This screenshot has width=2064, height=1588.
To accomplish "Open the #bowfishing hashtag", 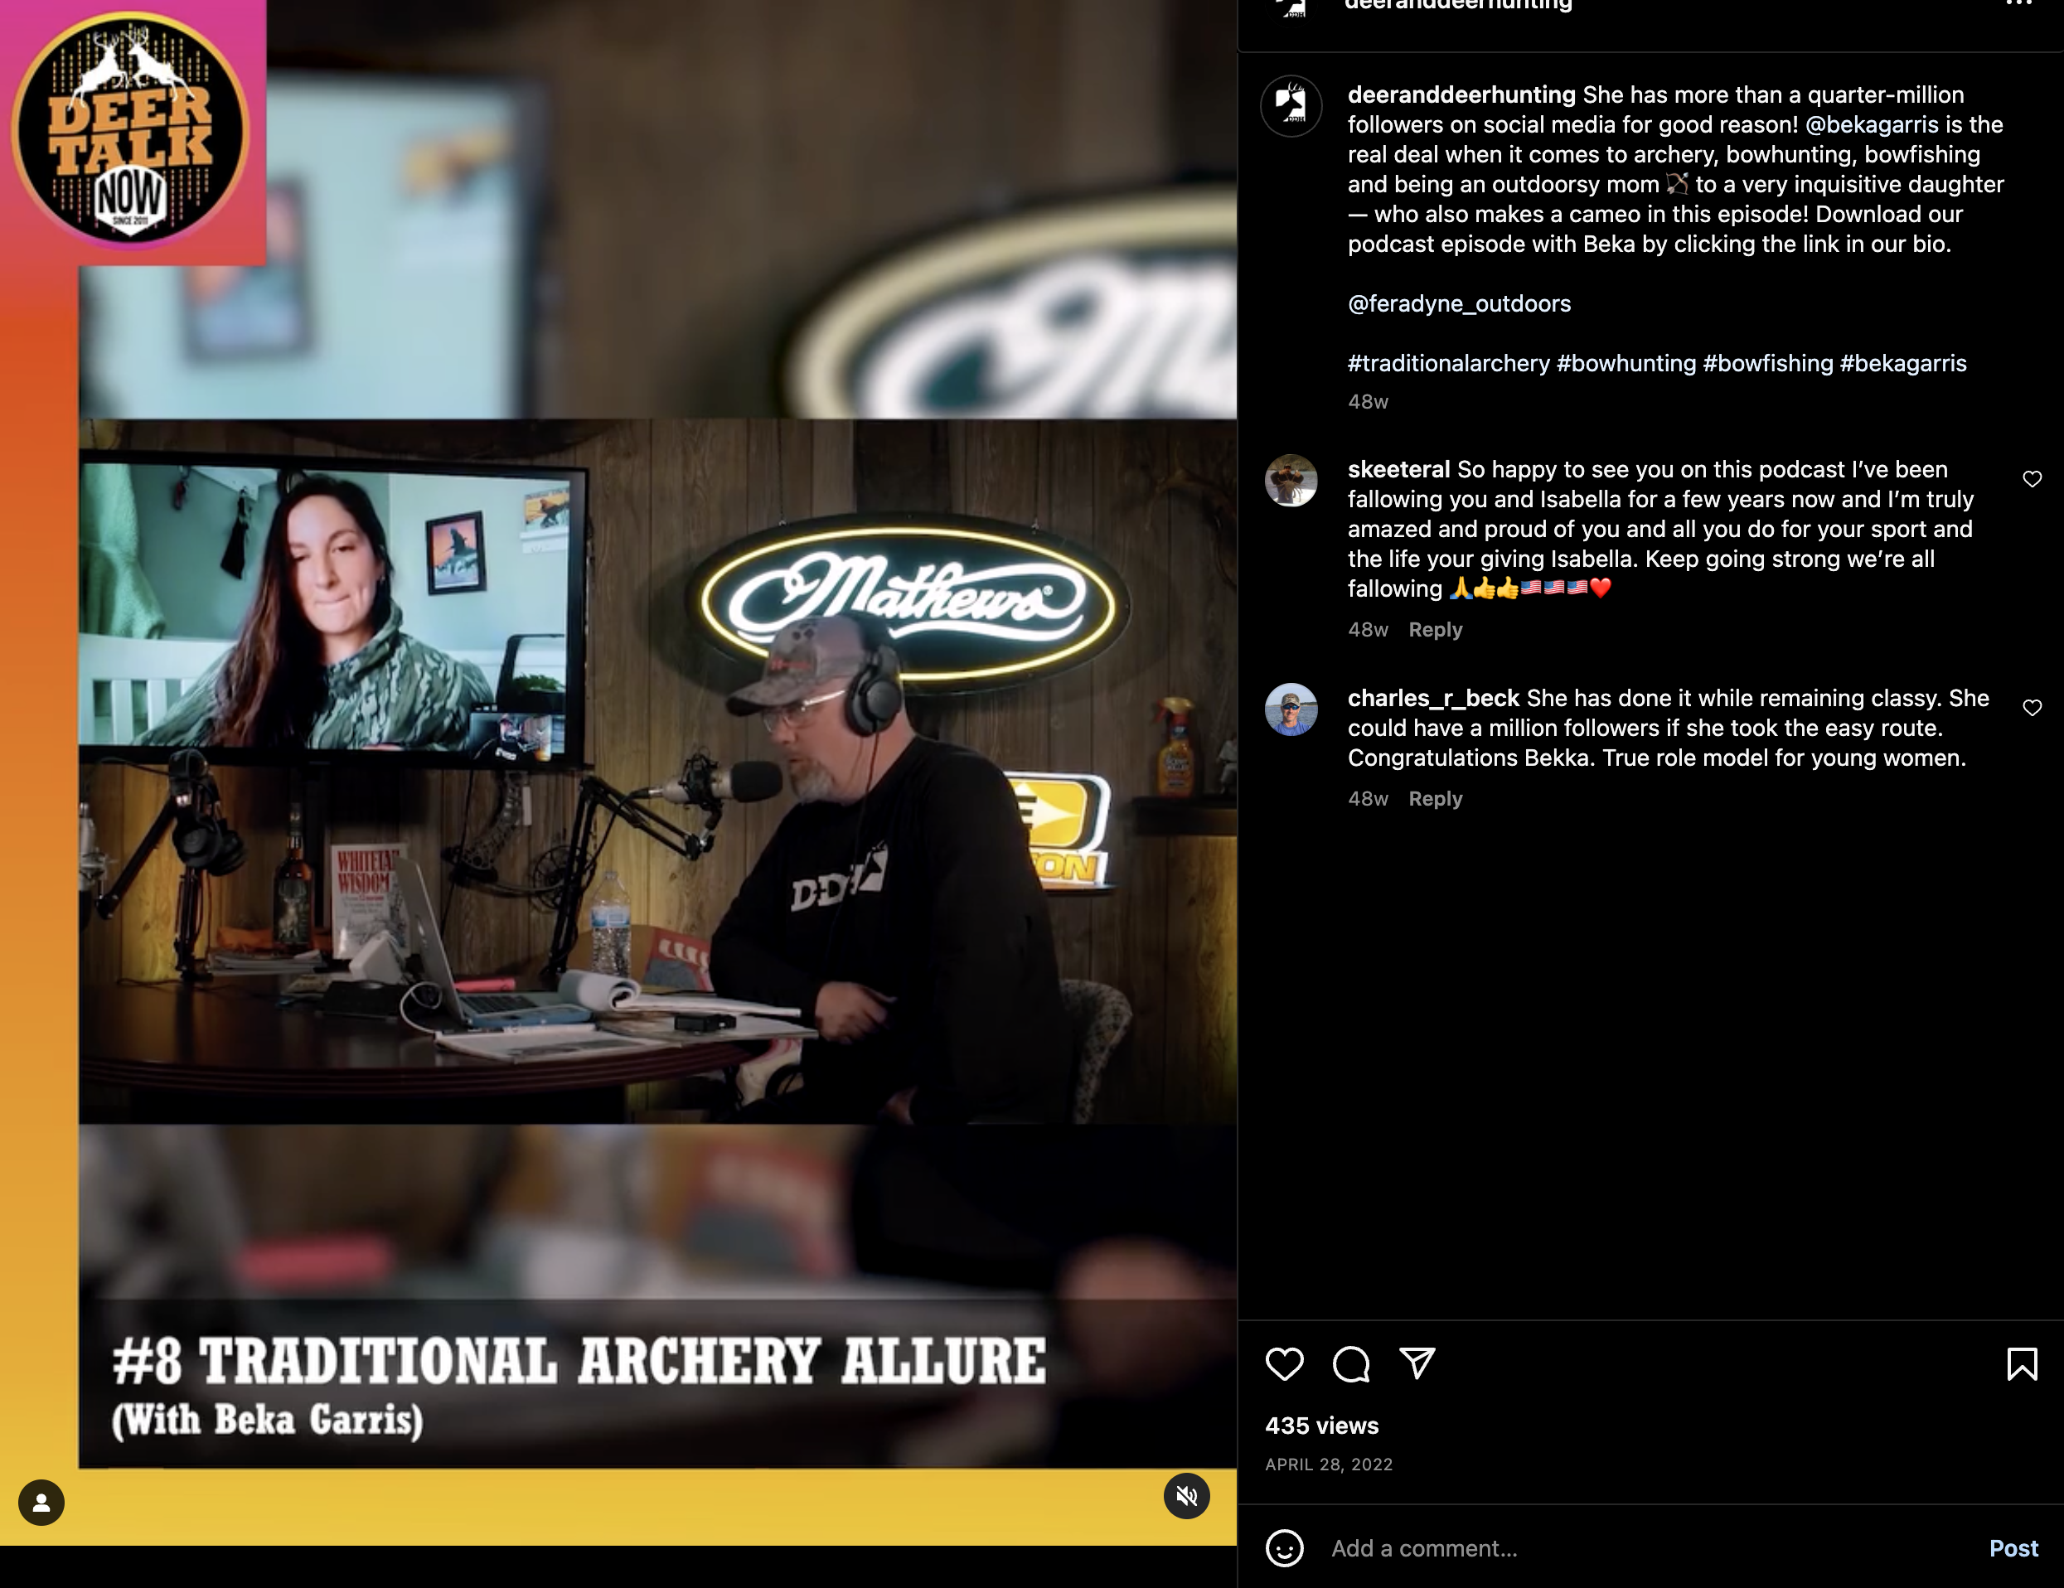I will pos(1766,364).
